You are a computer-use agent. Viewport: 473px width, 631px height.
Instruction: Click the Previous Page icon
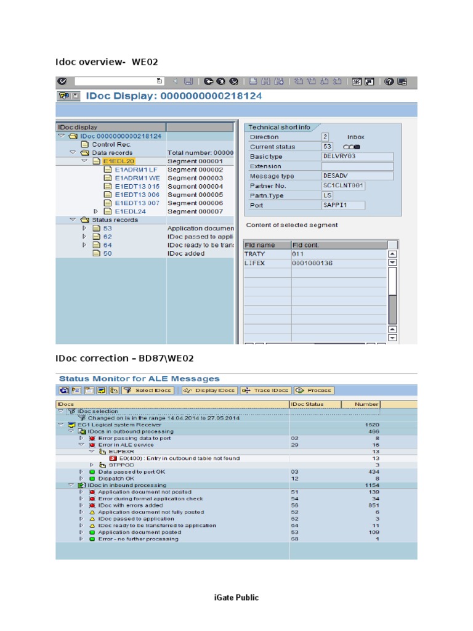[x=311, y=81]
